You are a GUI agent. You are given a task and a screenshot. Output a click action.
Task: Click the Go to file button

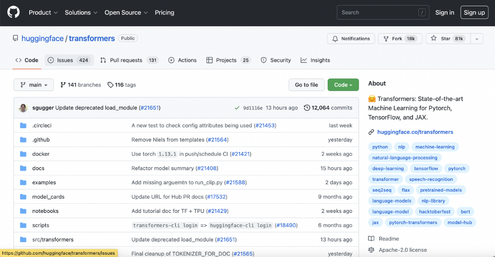coord(307,85)
